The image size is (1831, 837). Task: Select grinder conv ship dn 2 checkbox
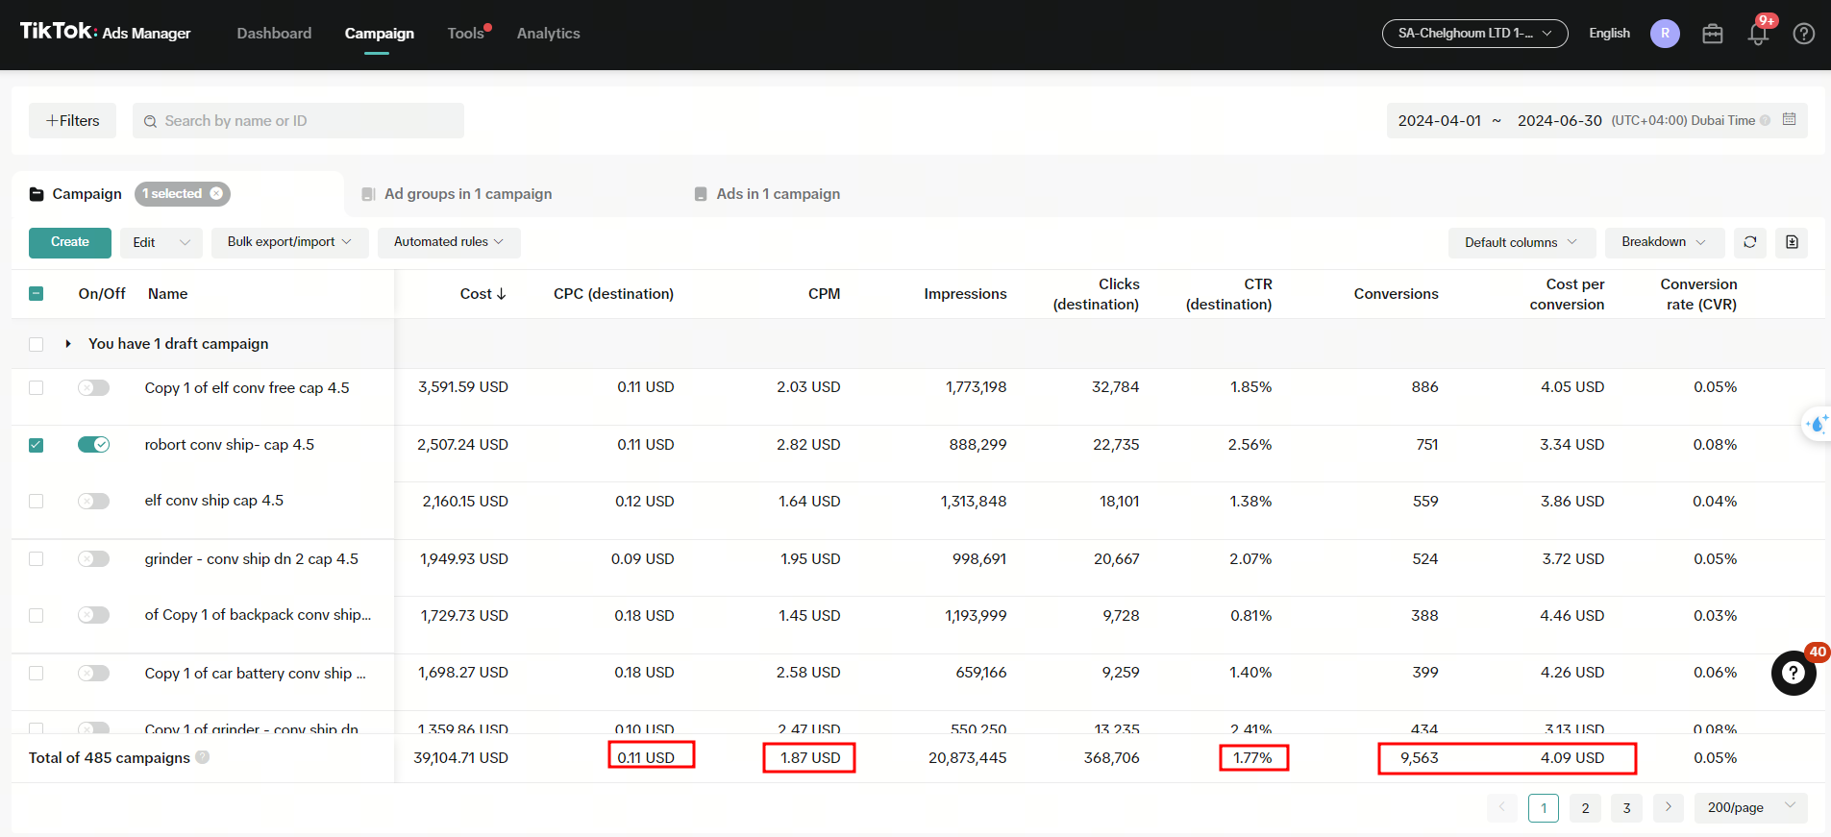click(x=37, y=558)
